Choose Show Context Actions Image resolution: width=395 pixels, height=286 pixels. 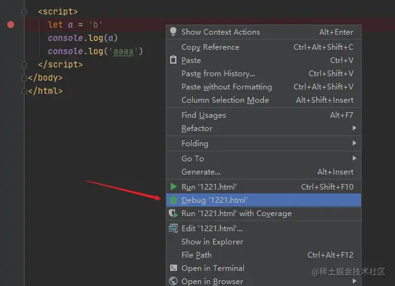pos(264,32)
